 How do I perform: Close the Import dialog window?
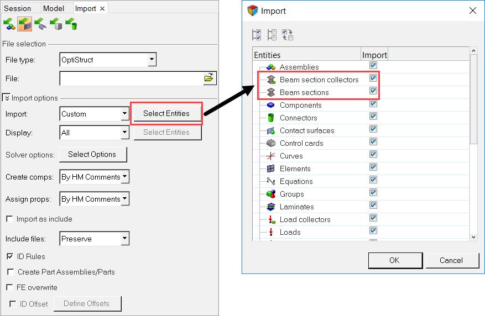pos(473,10)
